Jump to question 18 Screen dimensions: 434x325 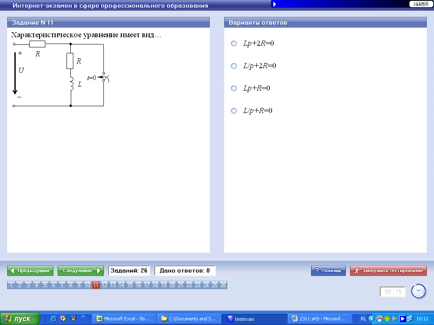pos(155,285)
